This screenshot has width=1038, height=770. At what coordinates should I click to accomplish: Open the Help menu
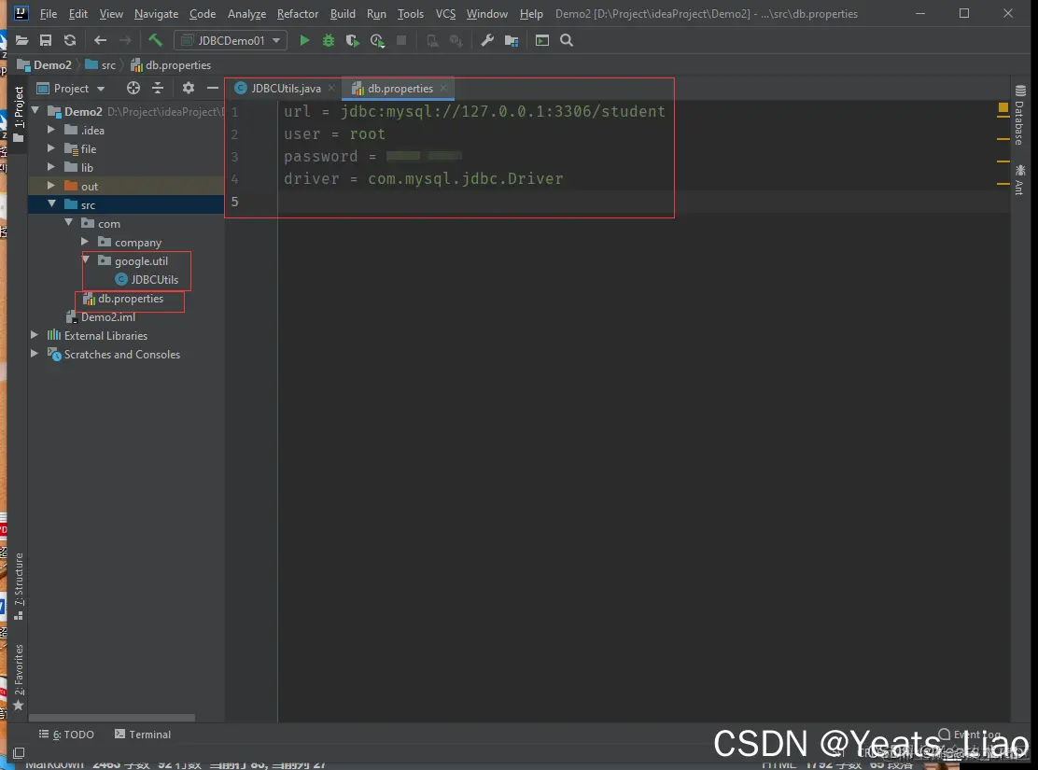pyautogui.click(x=531, y=13)
